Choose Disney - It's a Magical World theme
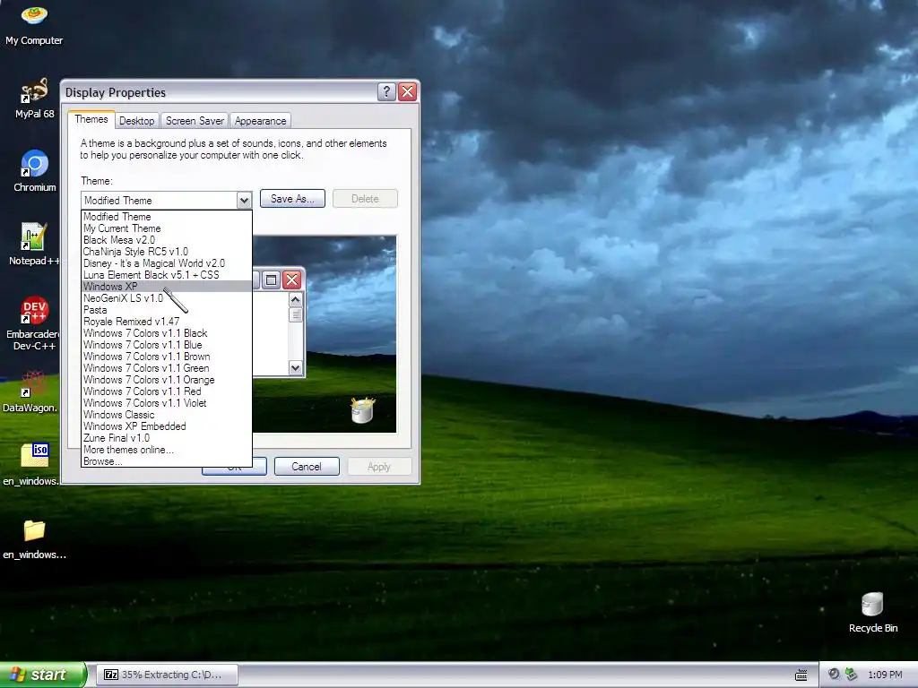 (167, 263)
